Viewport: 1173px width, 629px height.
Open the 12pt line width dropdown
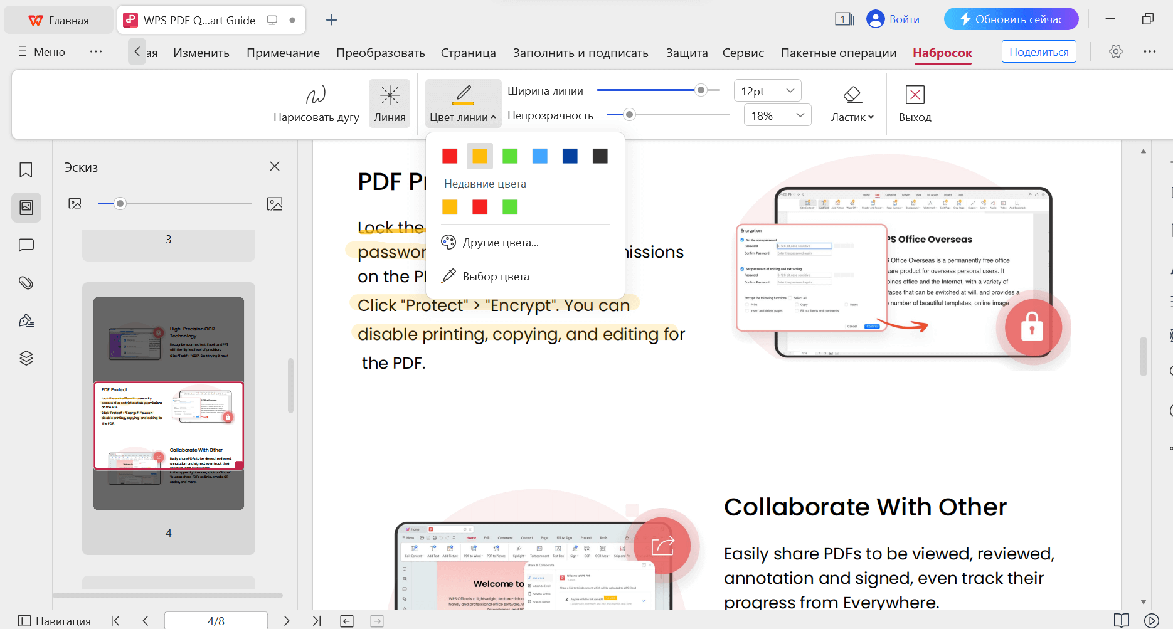(767, 90)
